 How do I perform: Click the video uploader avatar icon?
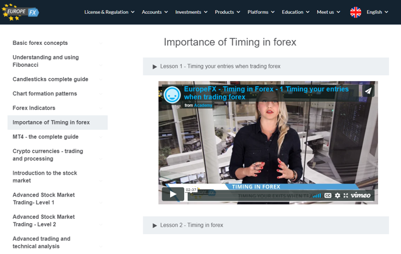pyautogui.click(x=172, y=95)
